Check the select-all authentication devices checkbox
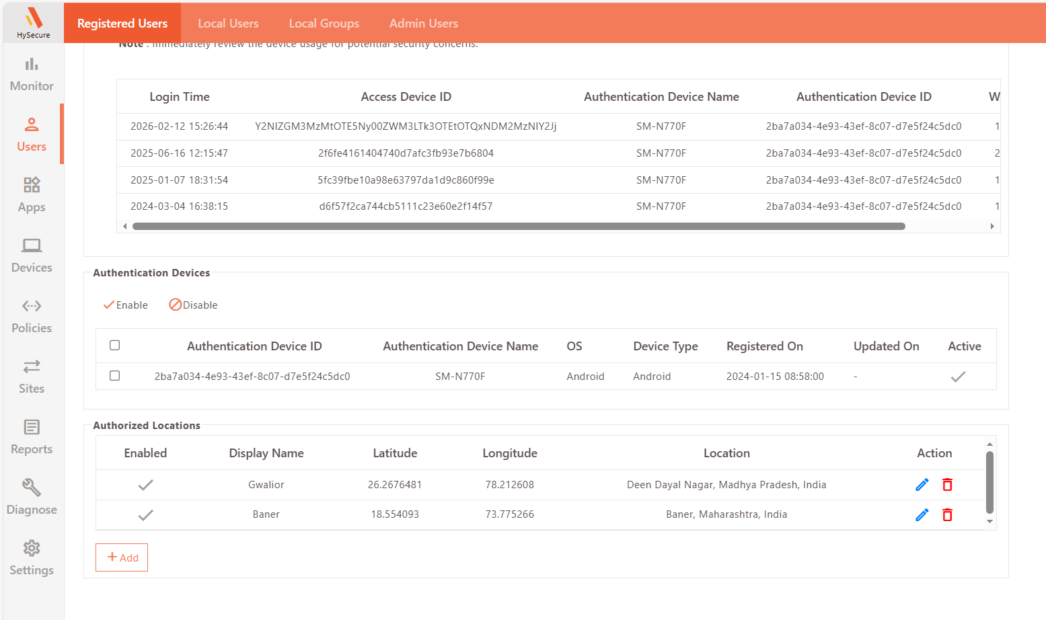This screenshot has height=620, width=1046. [115, 346]
